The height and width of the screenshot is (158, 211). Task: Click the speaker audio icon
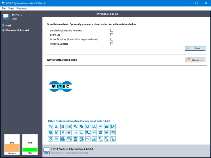[69, 133]
